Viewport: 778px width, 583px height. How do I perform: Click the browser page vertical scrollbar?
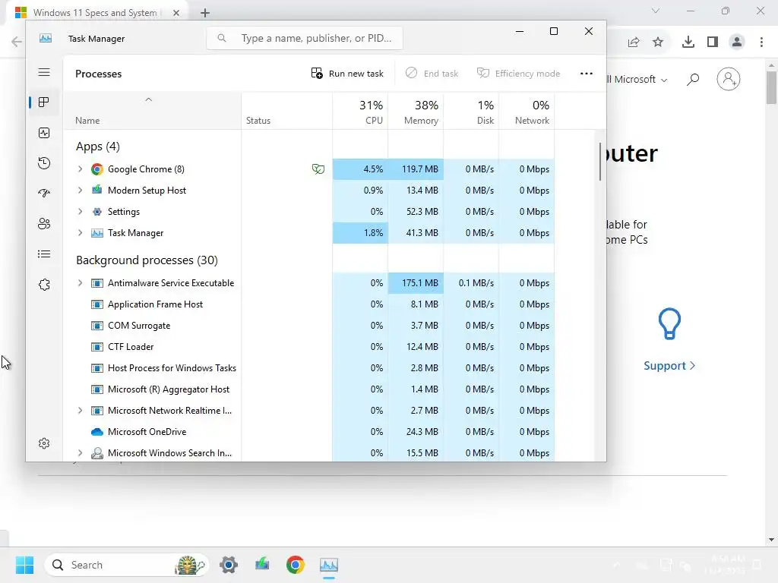coord(771,88)
